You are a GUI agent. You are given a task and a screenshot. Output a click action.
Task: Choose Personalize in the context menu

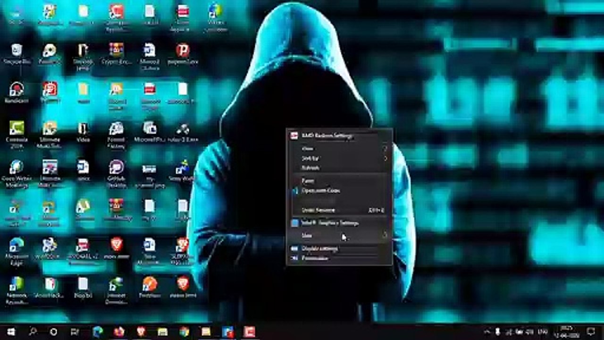339,258
